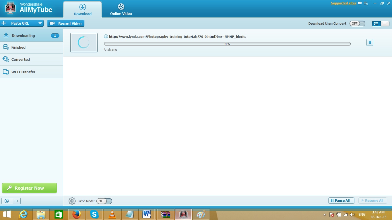Open the menu icon beside the speech bubble
Screen dimensions: 392x220
[x=366, y=3]
